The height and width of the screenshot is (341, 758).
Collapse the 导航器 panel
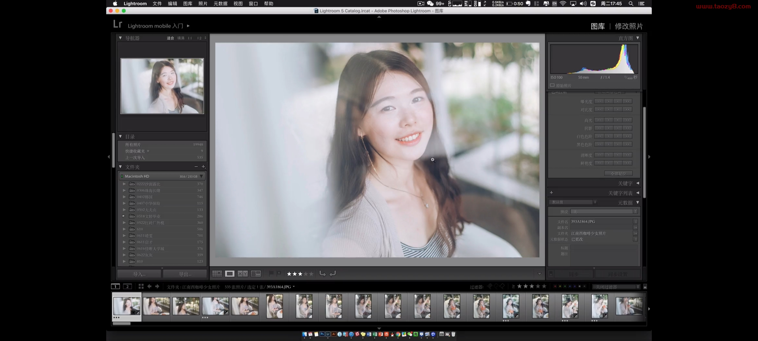point(120,38)
